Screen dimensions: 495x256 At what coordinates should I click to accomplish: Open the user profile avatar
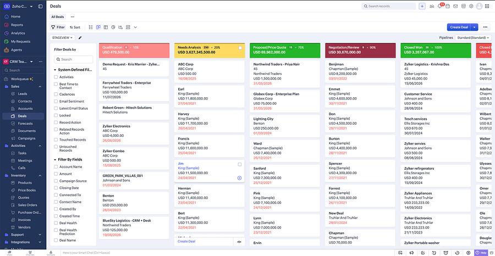click(x=479, y=6)
